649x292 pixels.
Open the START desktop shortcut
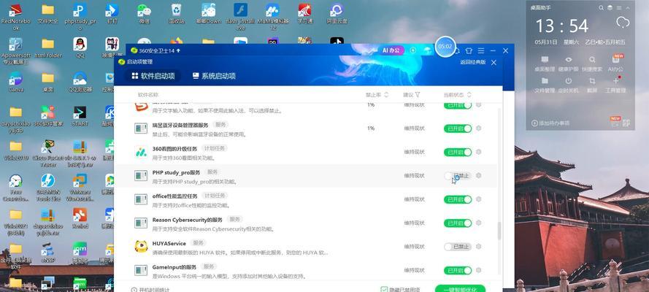(80, 116)
